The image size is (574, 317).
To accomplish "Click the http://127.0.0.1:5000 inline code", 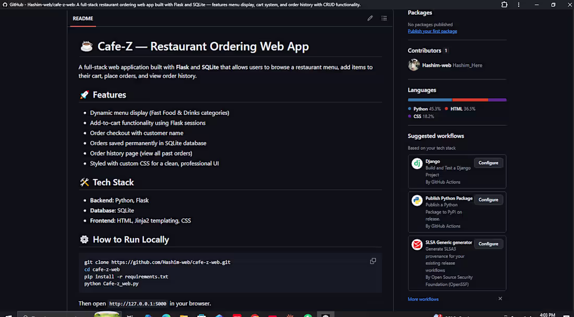I will (x=138, y=304).
